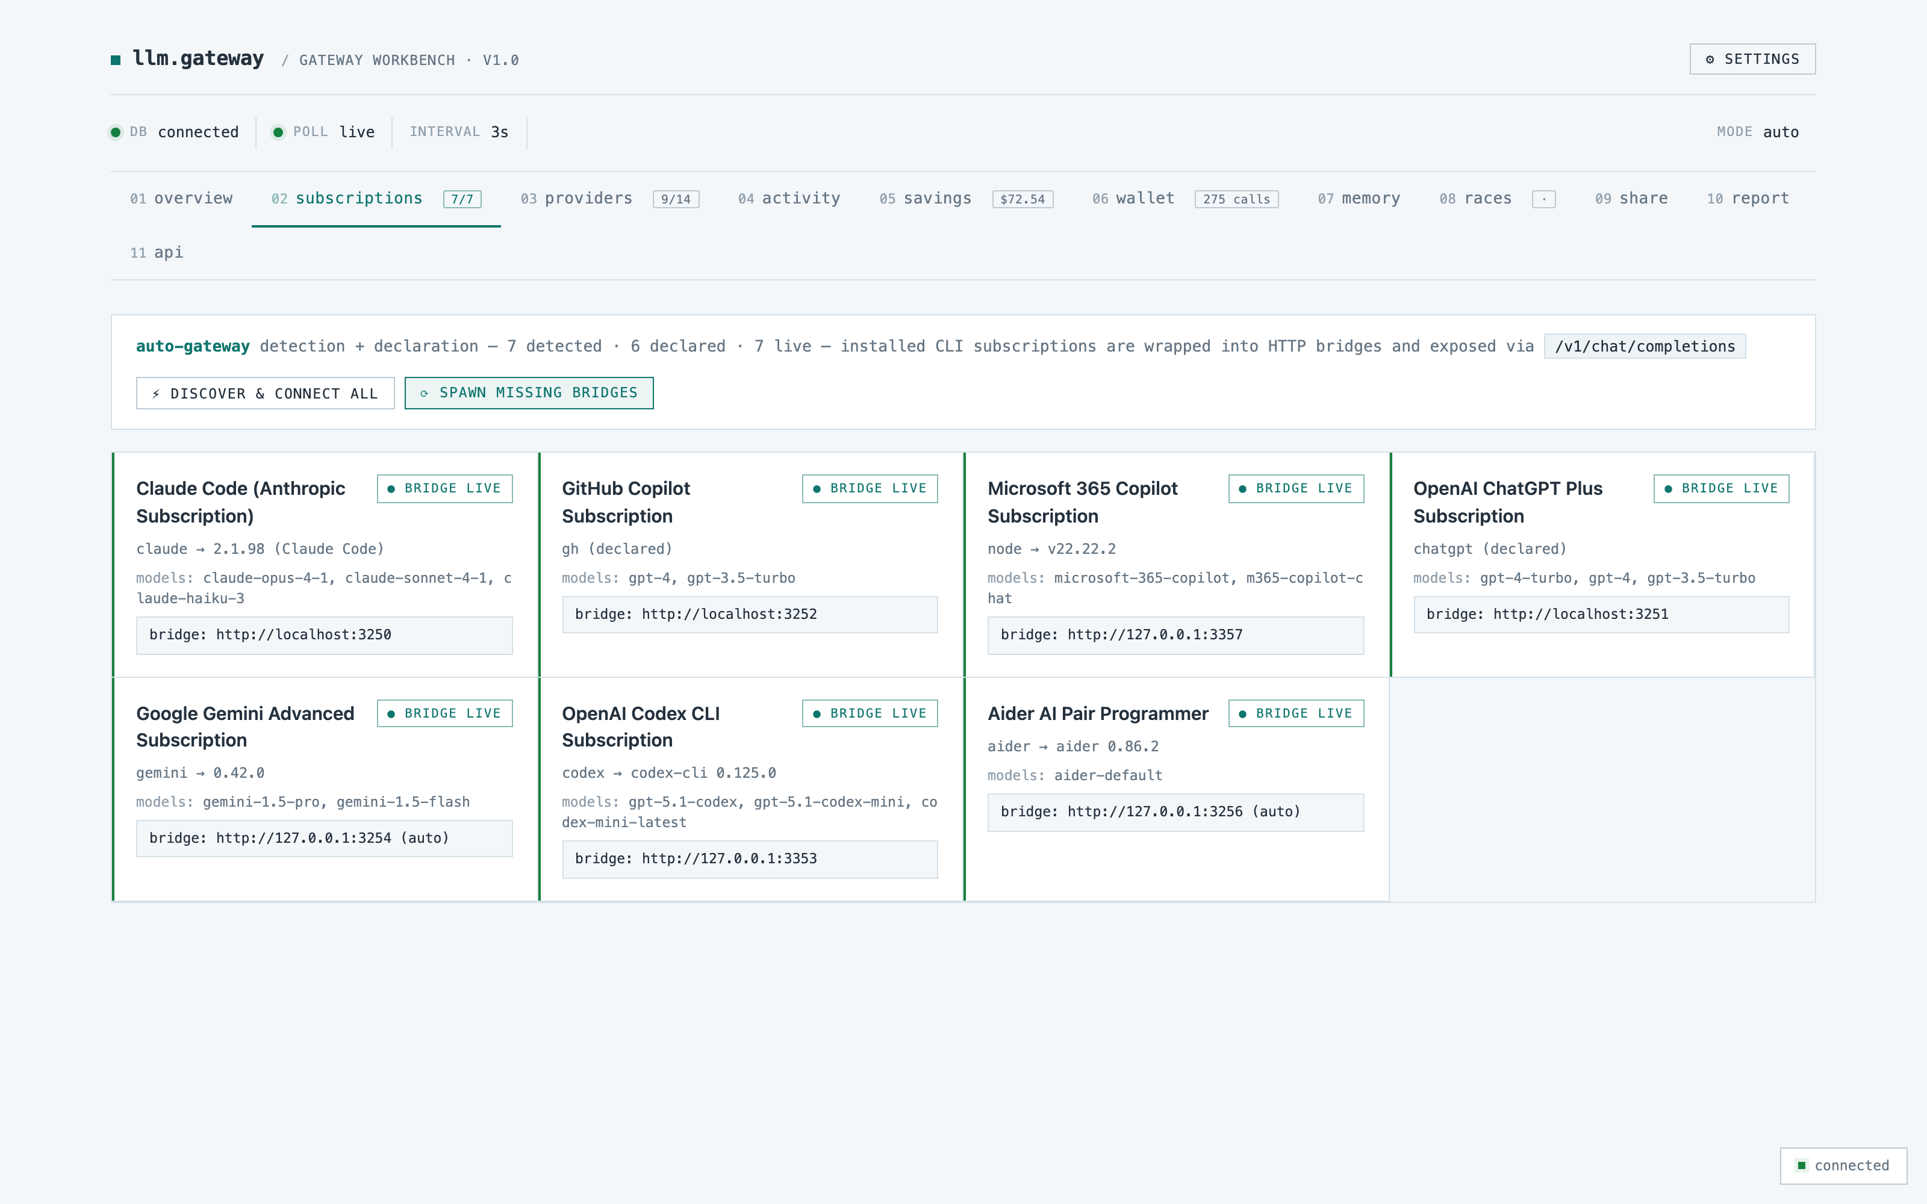Click the Claude Code (Anthropic Subscription) title

240,503
